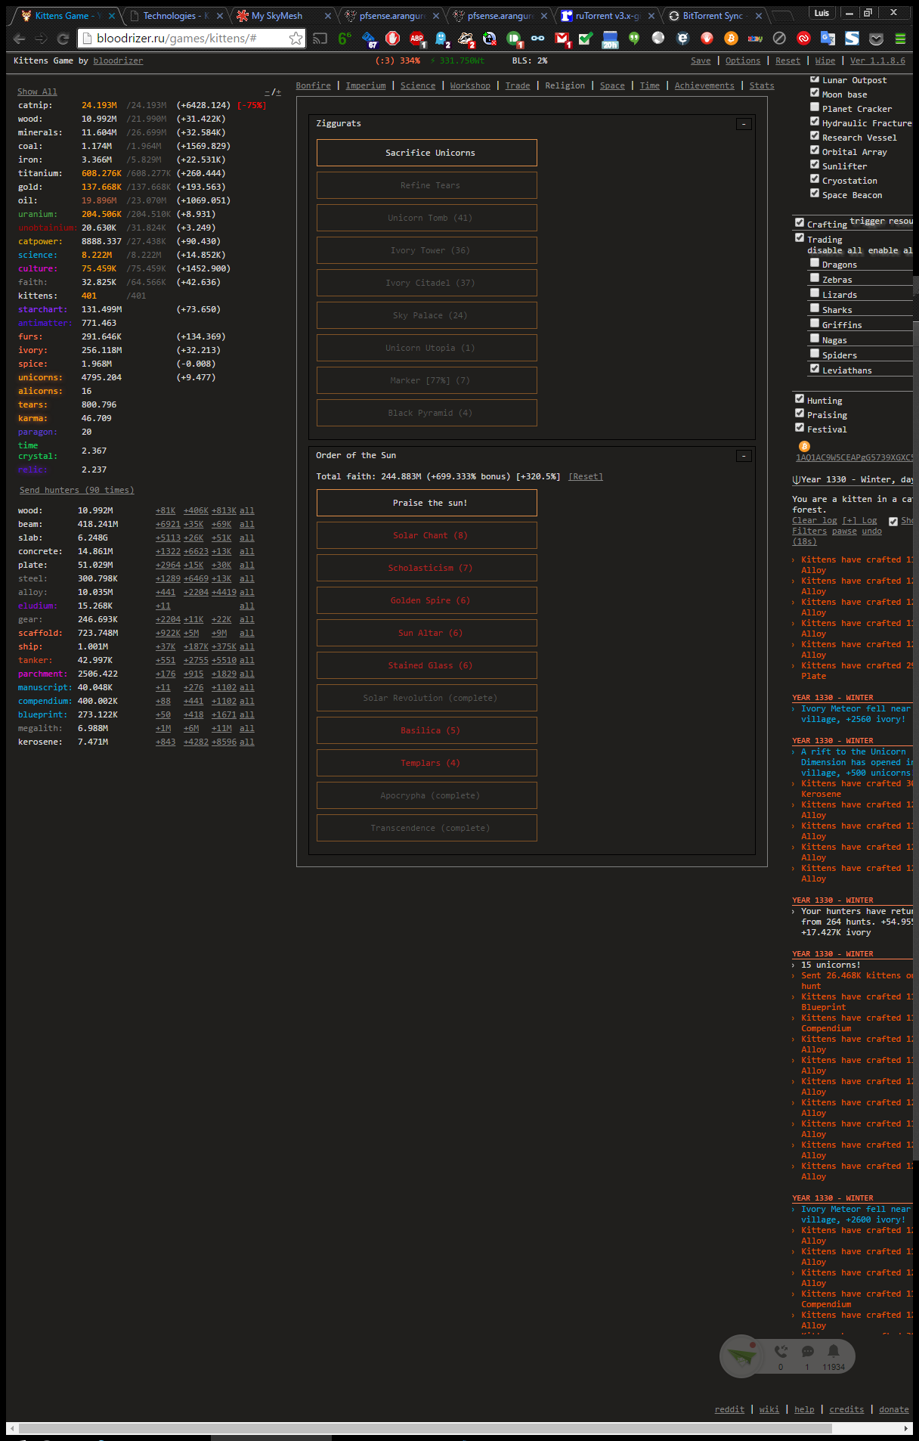This screenshot has width=919, height=1441.
Task: Open AirDroid notifications bell
Action: click(x=833, y=1351)
